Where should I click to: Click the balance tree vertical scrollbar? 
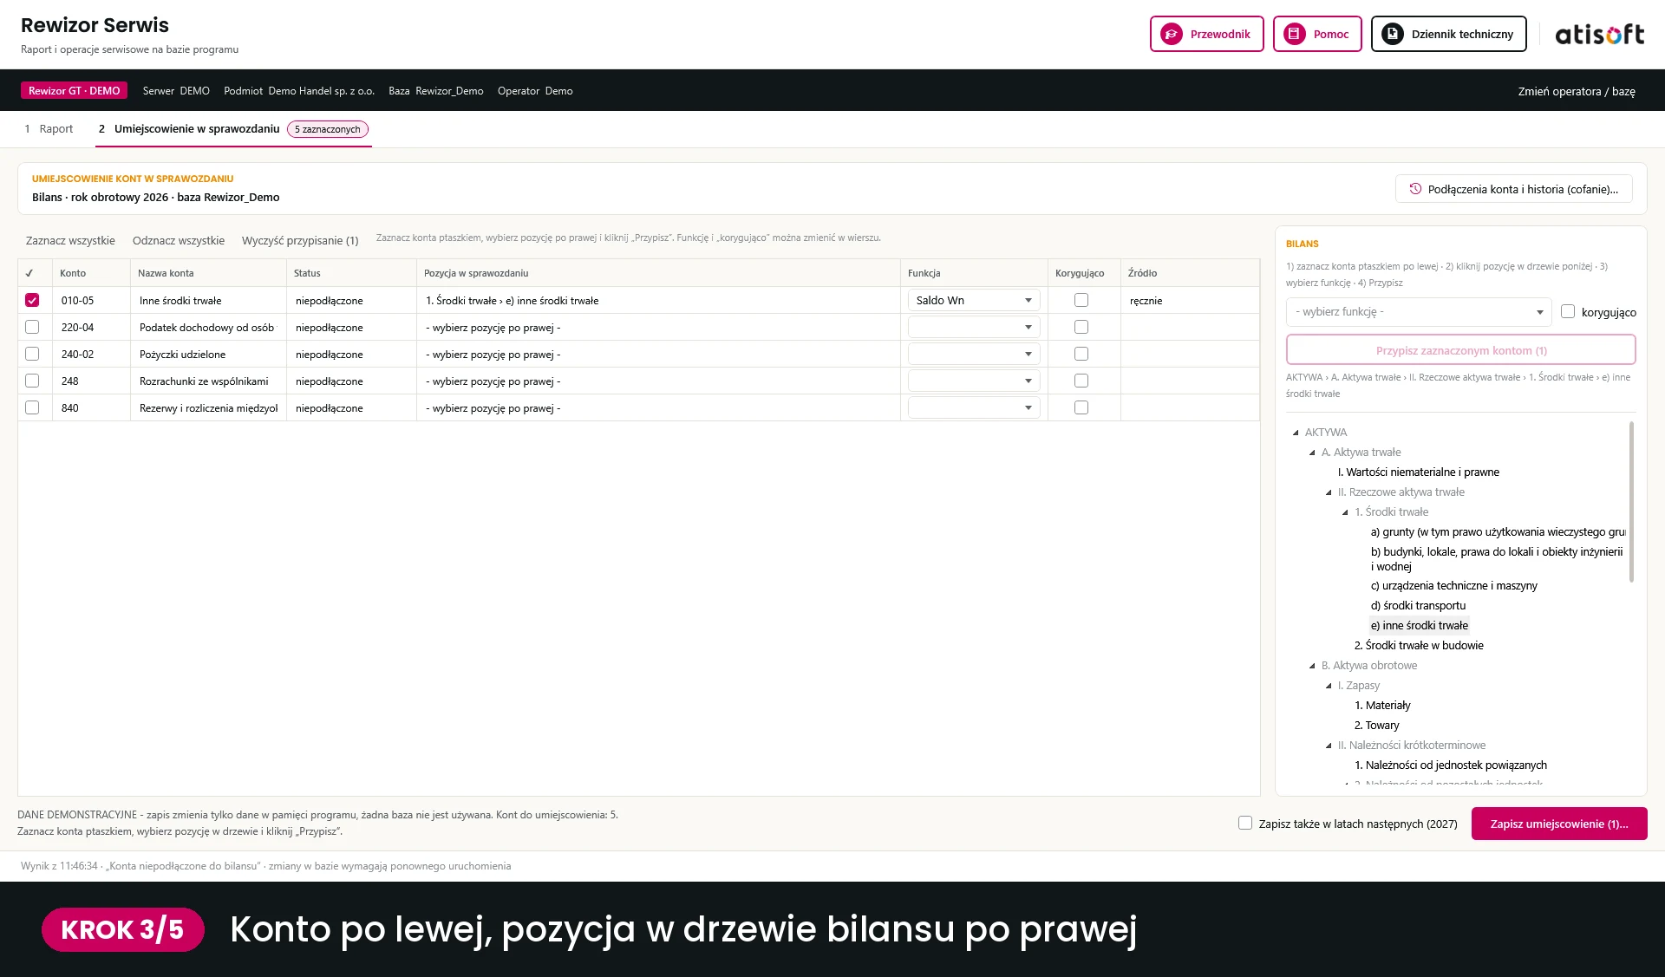pyautogui.click(x=1631, y=502)
